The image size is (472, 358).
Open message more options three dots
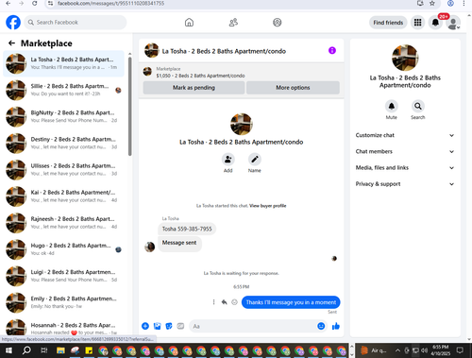pyautogui.click(x=213, y=302)
